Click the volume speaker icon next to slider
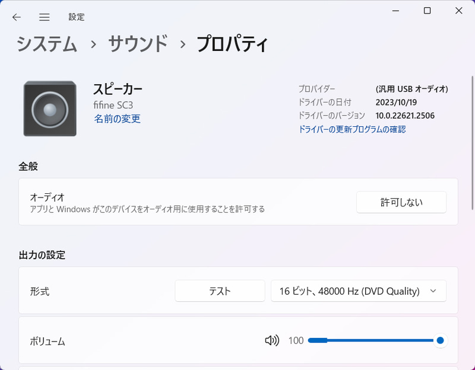475x370 pixels. click(272, 340)
